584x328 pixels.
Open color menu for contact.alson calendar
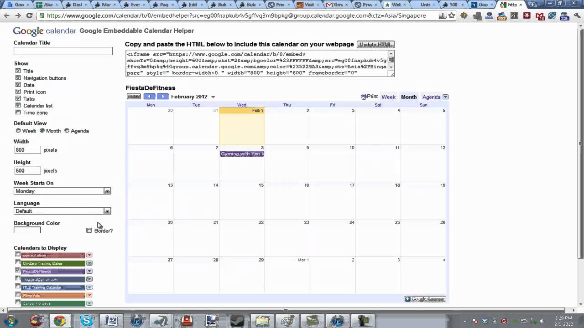(x=89, y=255)
